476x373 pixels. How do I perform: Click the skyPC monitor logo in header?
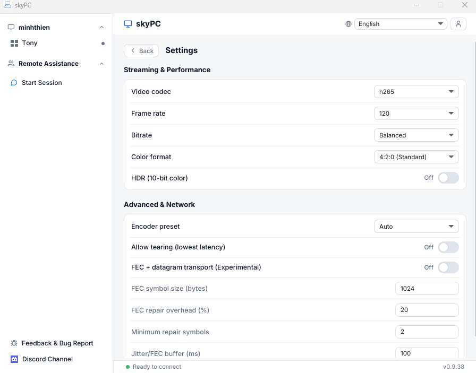point(128,24)
